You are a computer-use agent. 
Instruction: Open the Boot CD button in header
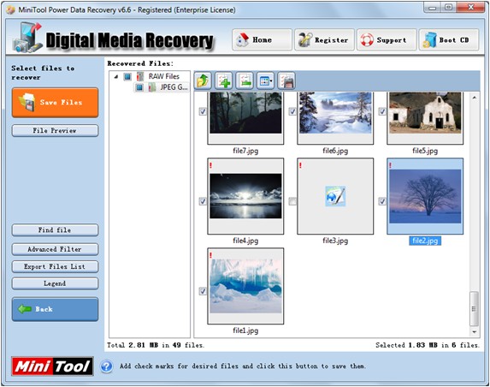(449, 39)
